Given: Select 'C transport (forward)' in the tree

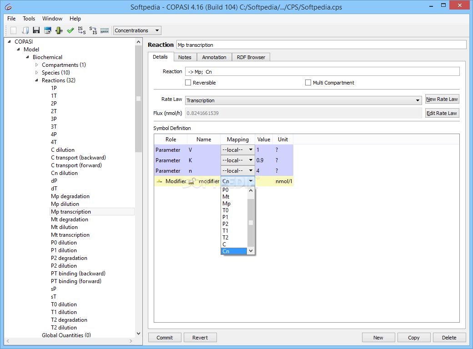Looking at the screenshot, I should point(76,165).
